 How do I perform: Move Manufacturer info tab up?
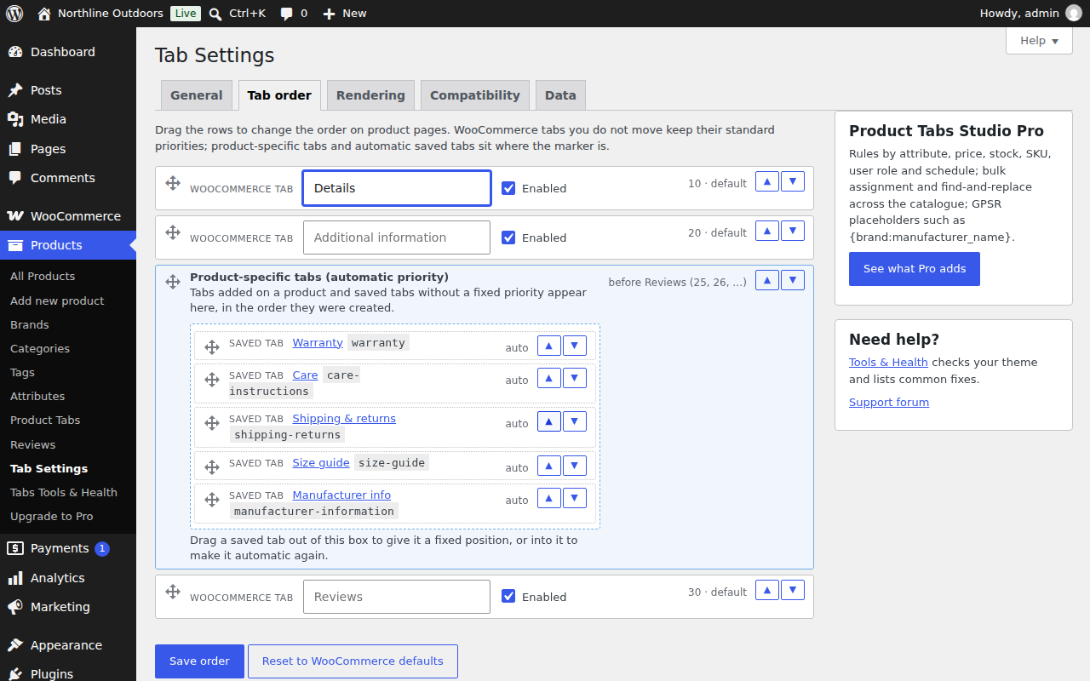[549, 498]
